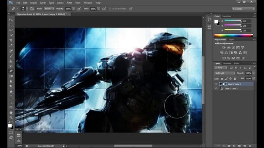Image resolution: width=264 pixels, height=148 pixels.
Task: Add a Curves adjustment
Action: pos(233,48)
